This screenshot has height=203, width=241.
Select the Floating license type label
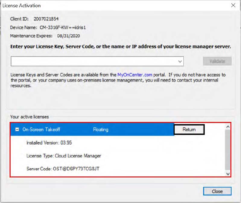point(100,130)
